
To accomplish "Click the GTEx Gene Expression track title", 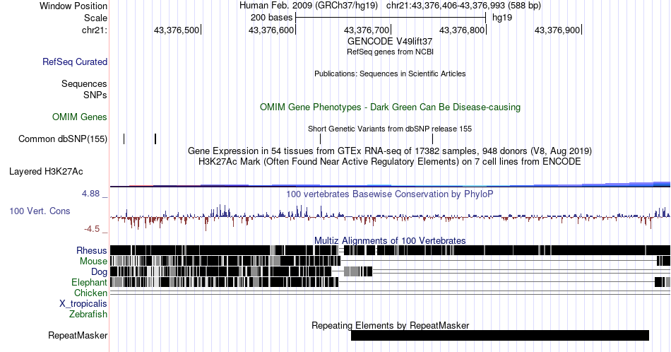I will coord(390,151).
